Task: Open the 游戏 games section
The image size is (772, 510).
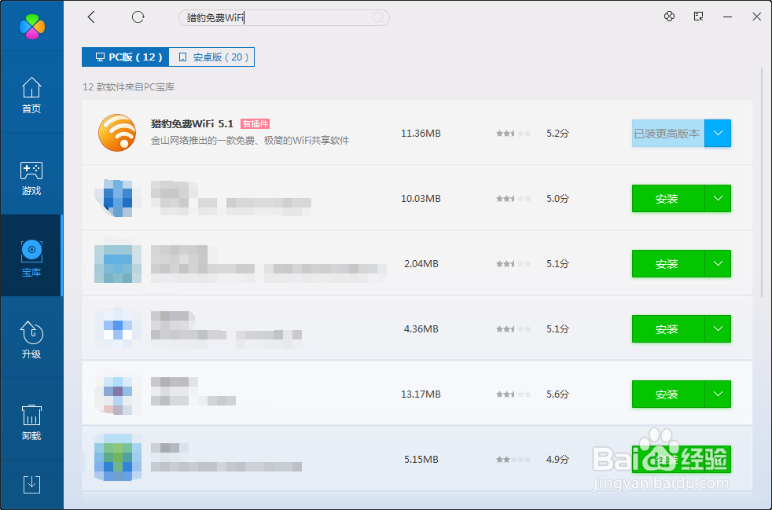Action: 31,178
